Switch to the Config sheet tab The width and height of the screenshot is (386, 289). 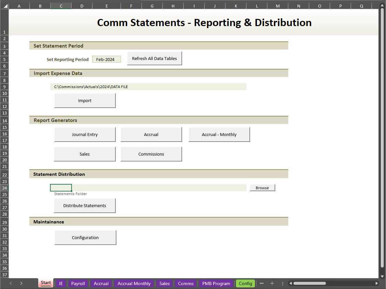click(245, 283)
